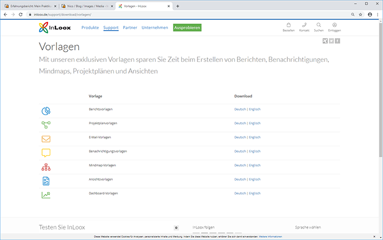Close the Erfahrungsbericht tab
383x240 pixels.
click(55, 6)
